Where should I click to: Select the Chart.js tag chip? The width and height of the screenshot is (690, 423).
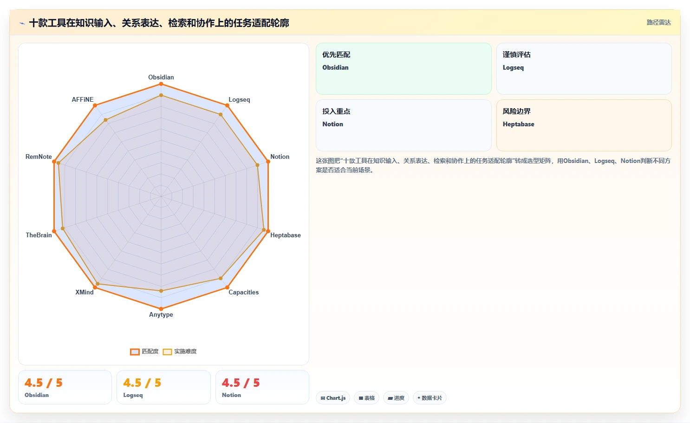pos(333,398)
